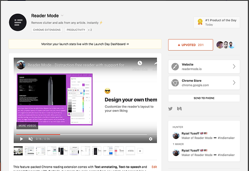The height and width of the screenshot is (171, 249).
Task: Click the MORE VIDEOS button
Action: [x=27, y=126]
